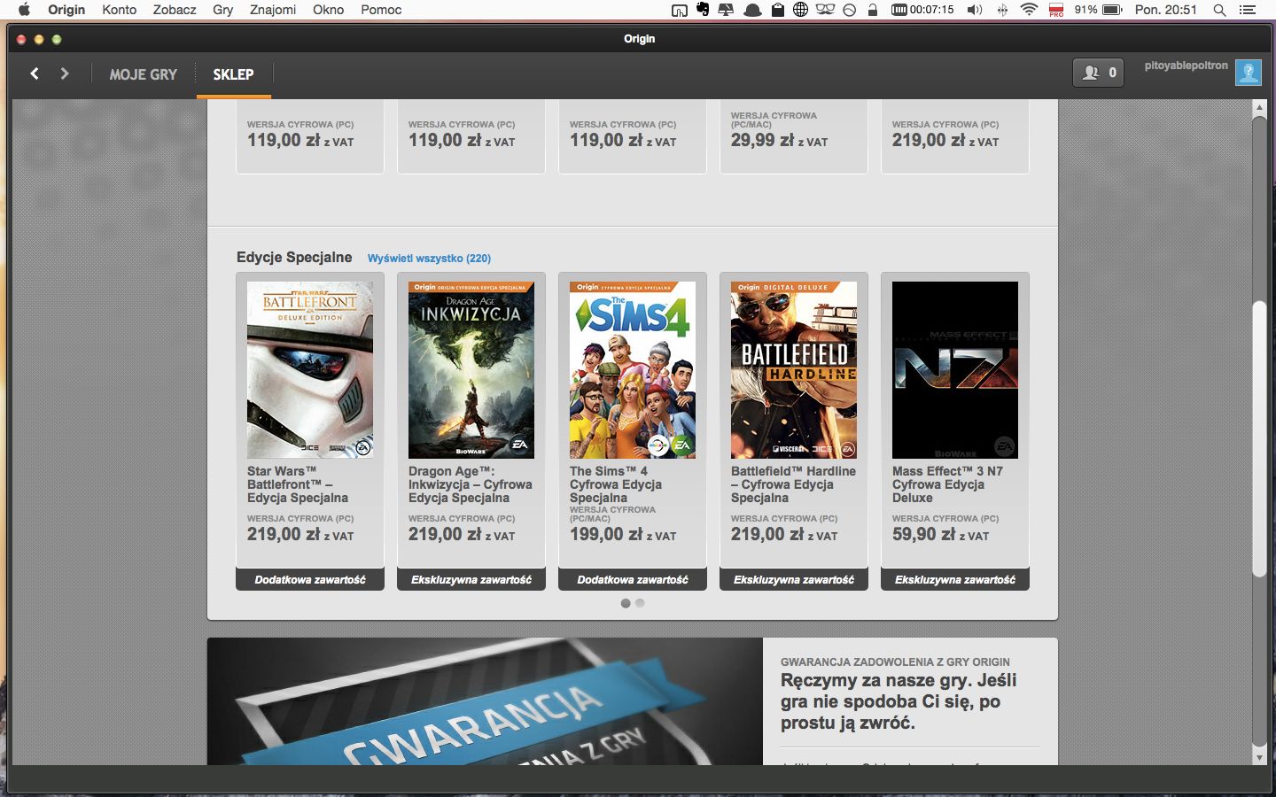Screen dimensions: 1276x797
Task: Go back with the left arrow
Action: coord(35,74)
